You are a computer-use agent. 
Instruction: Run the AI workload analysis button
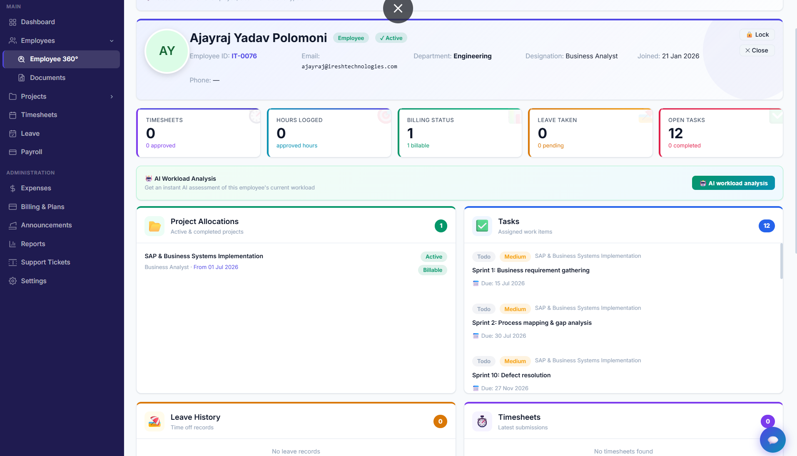pyautogui.click(x=733, y=183)
